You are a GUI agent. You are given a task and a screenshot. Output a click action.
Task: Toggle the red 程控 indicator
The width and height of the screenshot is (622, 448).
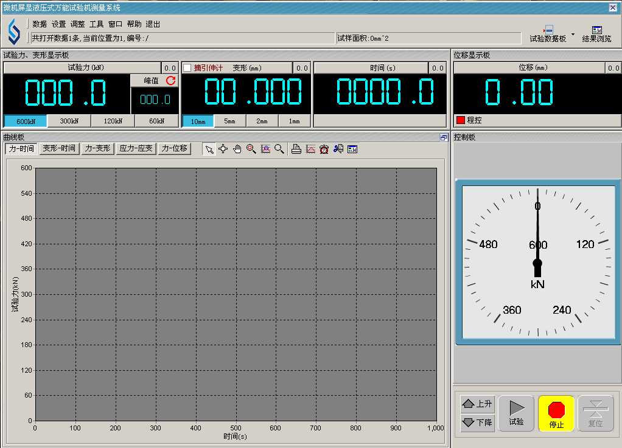[x=461, y=120]
